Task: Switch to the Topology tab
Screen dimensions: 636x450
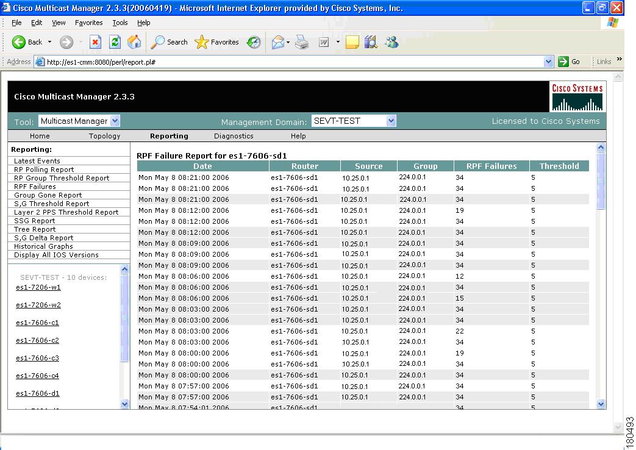Action: coord(105,136)
